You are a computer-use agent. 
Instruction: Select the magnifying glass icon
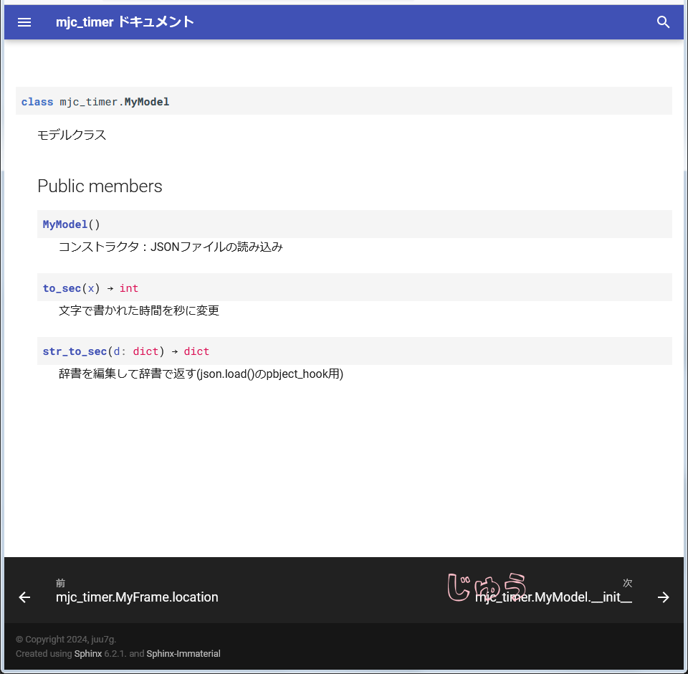[663, 22]
